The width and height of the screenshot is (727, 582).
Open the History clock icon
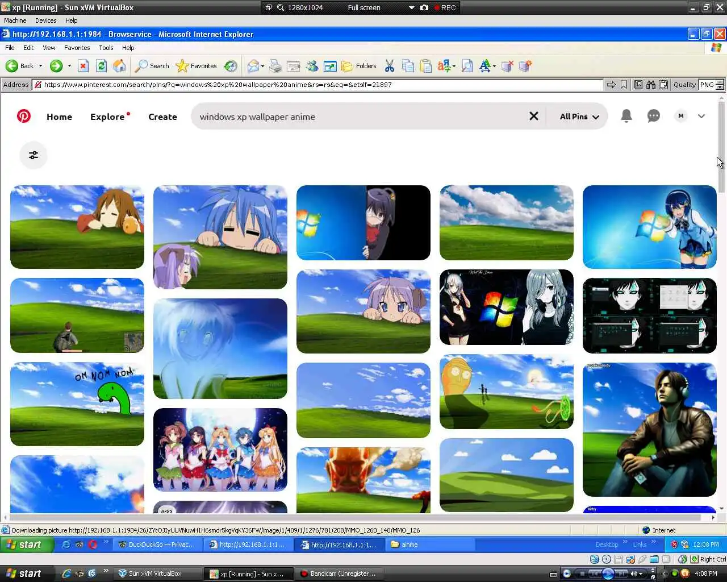(230, 66)
